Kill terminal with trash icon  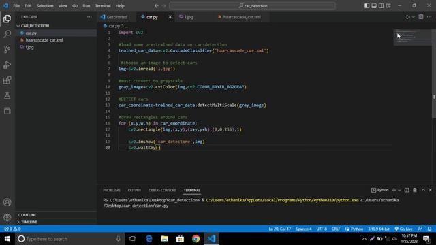(x=415, y=190)
